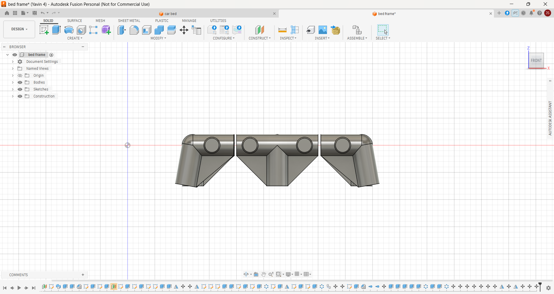554x294 pixels.
Task: Select the Extrude tool
Action: (56, 30)
